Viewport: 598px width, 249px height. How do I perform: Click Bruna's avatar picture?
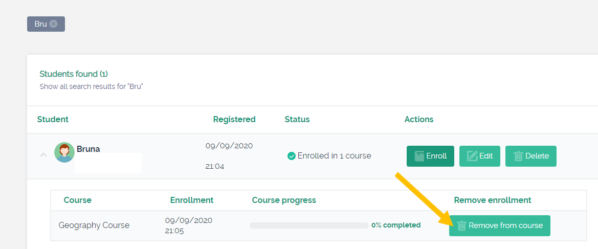coord(64,152)
